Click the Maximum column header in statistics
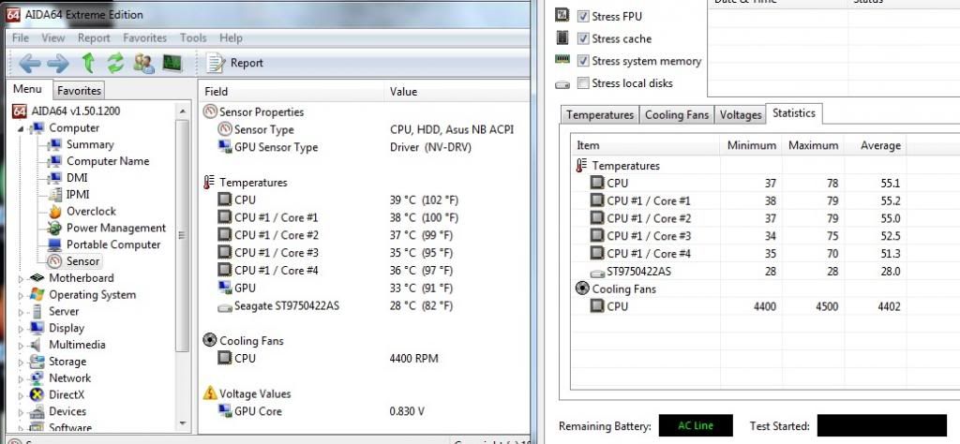Viewport: 960px width, 444px height. click(813, 145)
